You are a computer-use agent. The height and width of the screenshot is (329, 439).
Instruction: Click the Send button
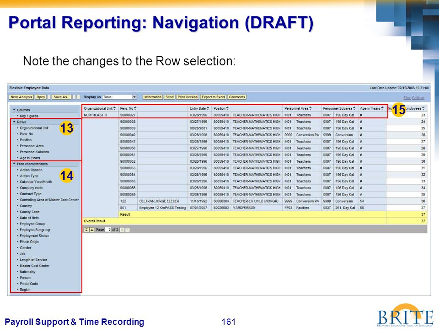(170, 97)
